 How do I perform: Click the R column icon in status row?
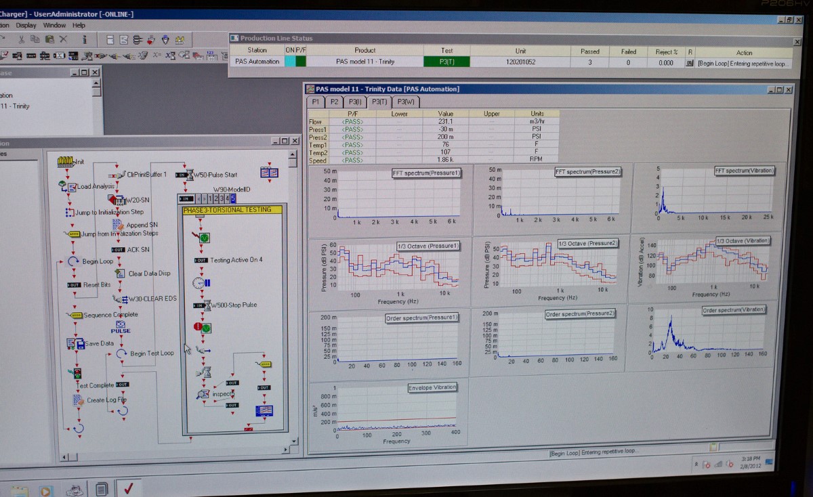click(690, 63)
